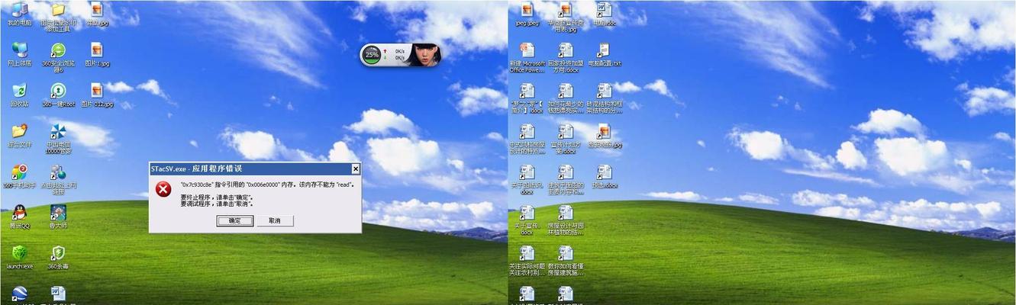Open 网上邻居 desktop icon
Screen dimensions: 1016x305
click(x=19, y=53)
